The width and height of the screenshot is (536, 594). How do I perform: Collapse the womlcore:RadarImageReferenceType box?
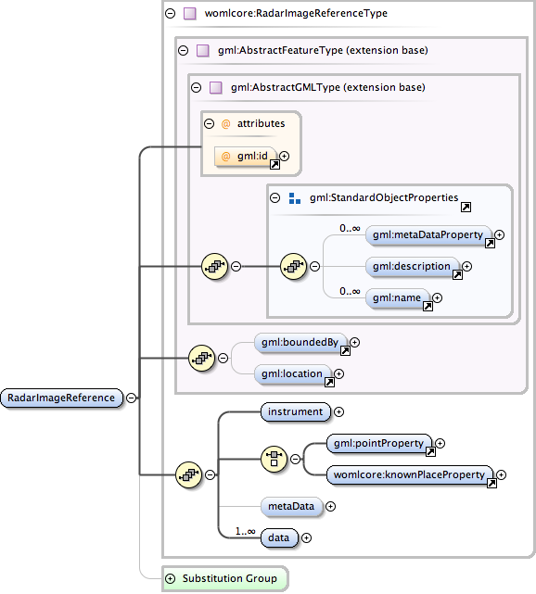pos(171,14)
